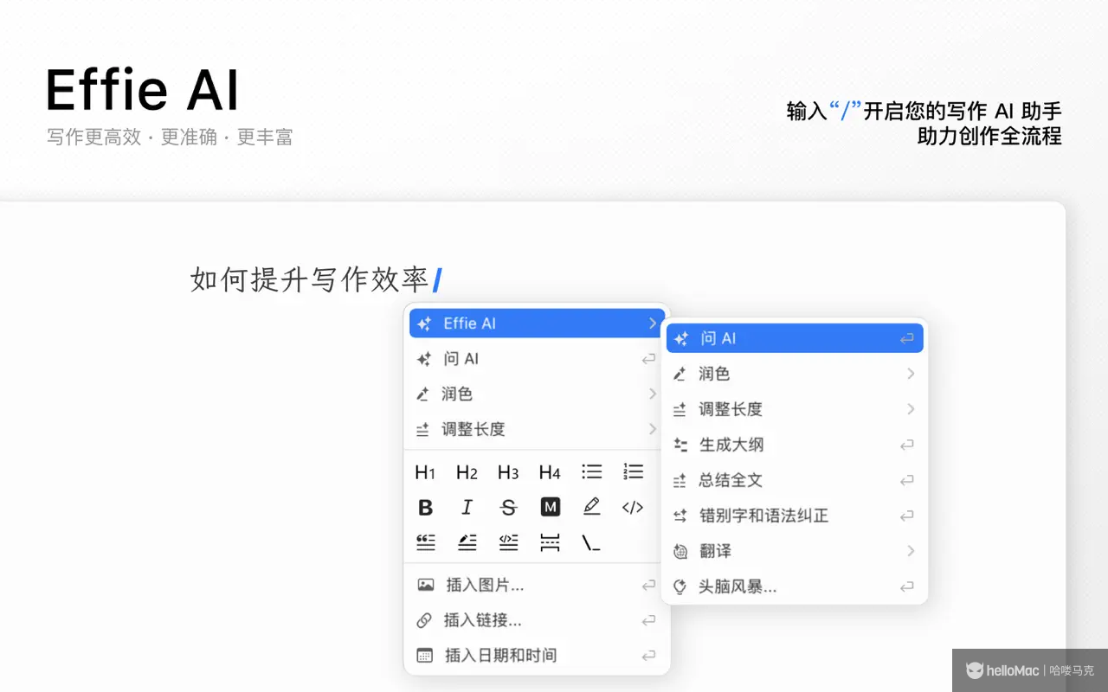Expand 润色 chevron in Effie AI submenu
The width and height of the screenshot is (1108, 692).
910,374
